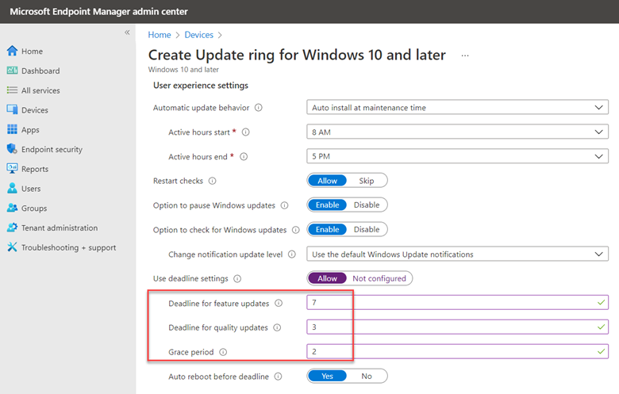Choose Yes for Auto reboot before deadline
Viewport: 619px width, 394px height.
pos(327,377)
